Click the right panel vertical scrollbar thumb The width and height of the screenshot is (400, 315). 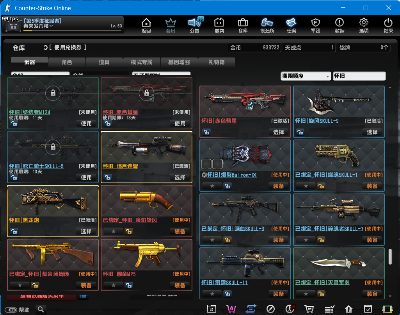[390, 257]
